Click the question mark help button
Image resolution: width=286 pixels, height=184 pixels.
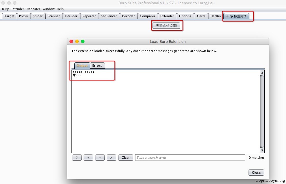[x=77, y=158]
